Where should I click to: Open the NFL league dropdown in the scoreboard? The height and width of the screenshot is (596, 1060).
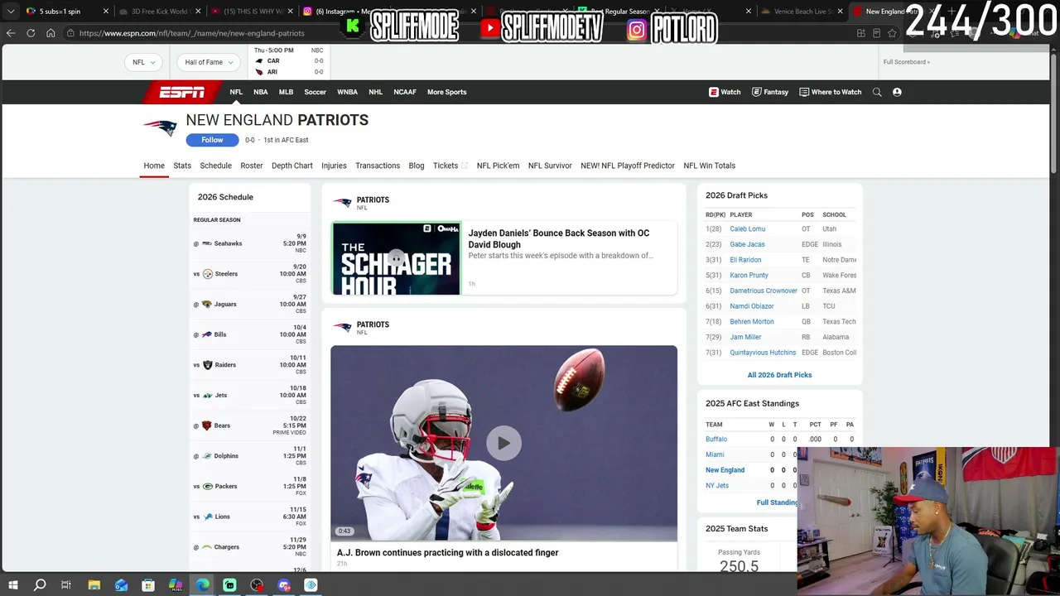point(144,62)
